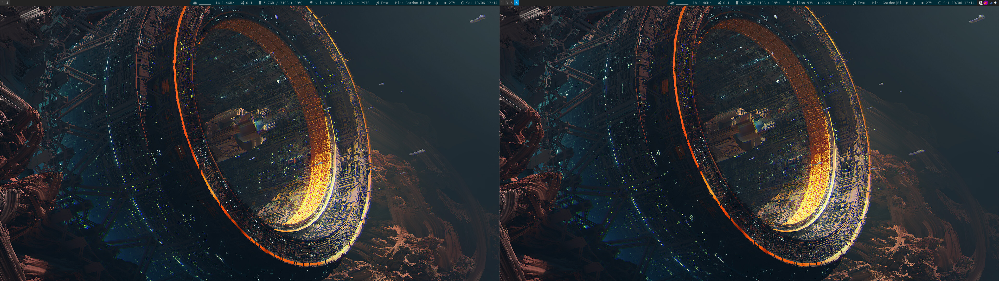
Task: Click the memory chip icon on right bar
Action: pos(737,3)
